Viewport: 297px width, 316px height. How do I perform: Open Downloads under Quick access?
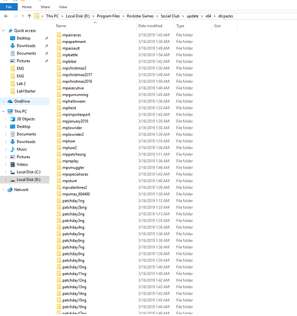click(26, 46)
